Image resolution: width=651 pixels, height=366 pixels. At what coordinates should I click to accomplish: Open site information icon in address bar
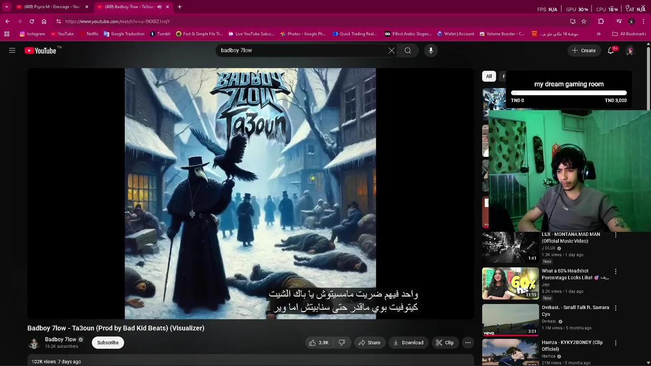pyautogui.click(x=58, y=21)
